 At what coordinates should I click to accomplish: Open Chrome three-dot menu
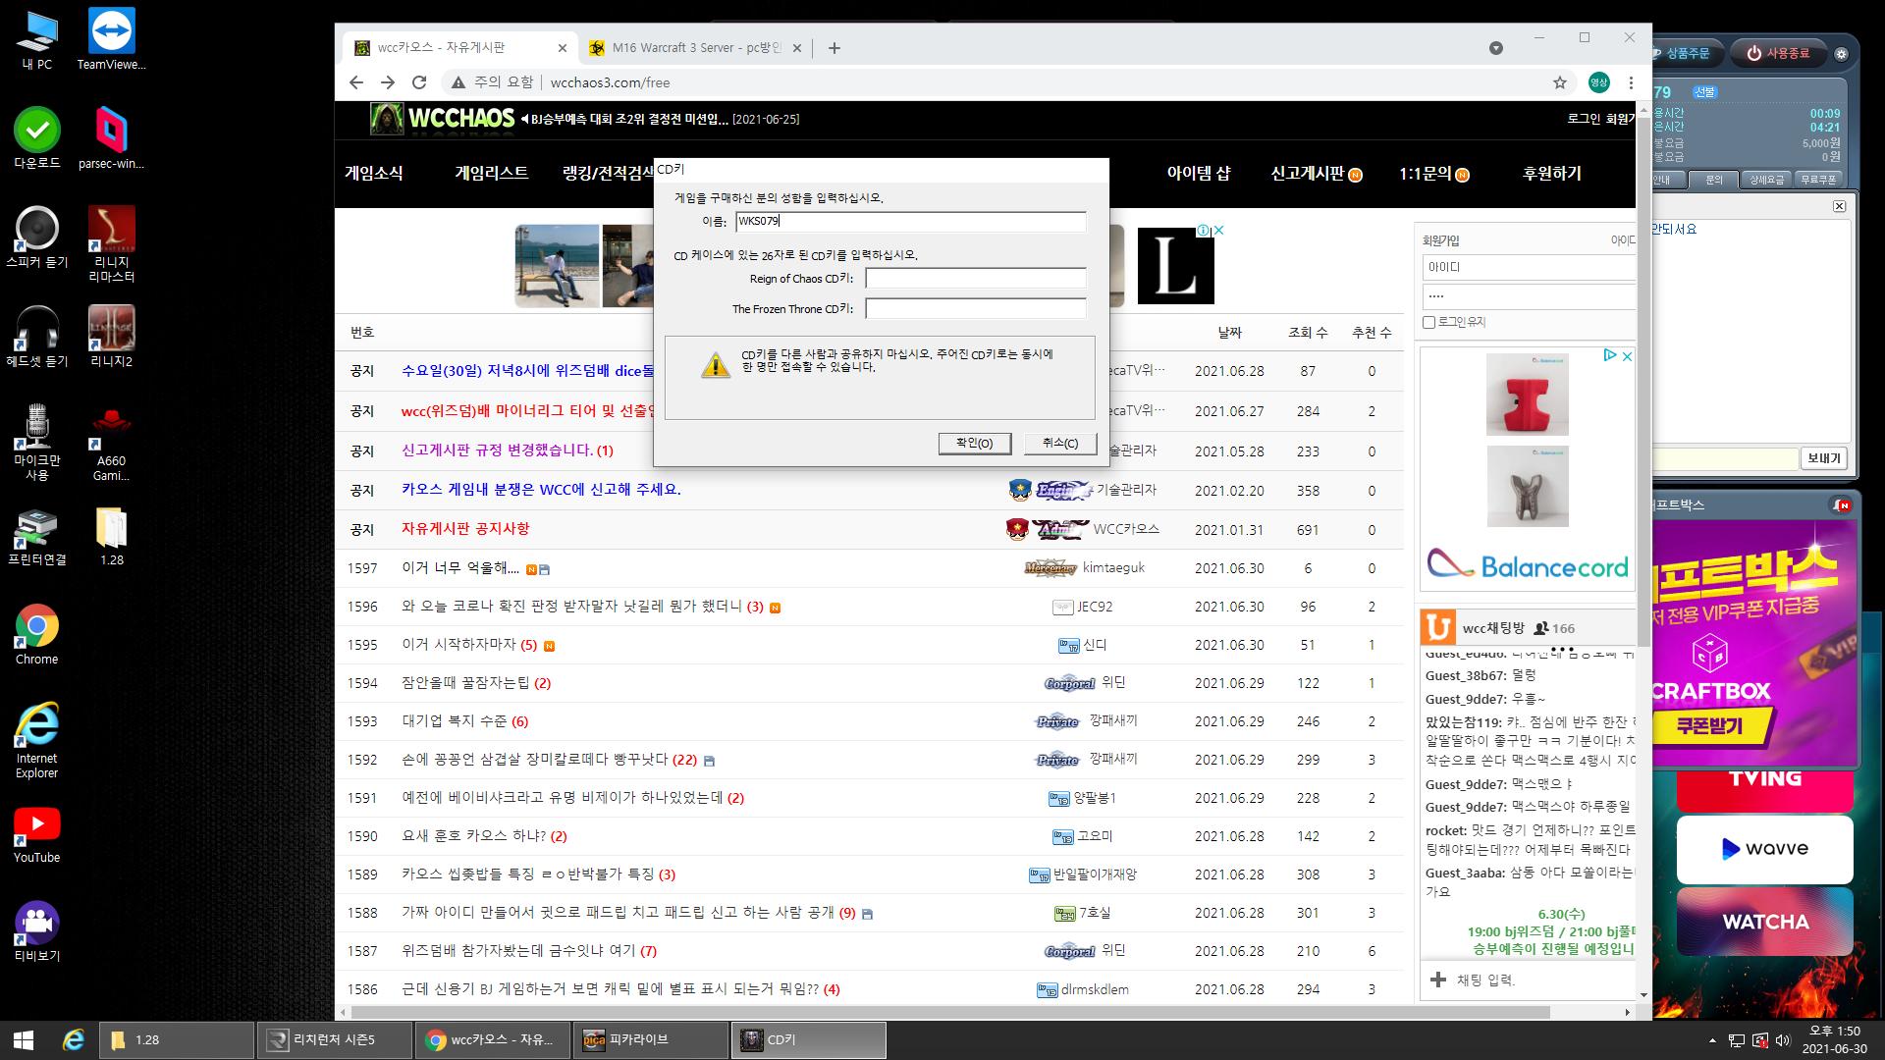coord(1631,82)
